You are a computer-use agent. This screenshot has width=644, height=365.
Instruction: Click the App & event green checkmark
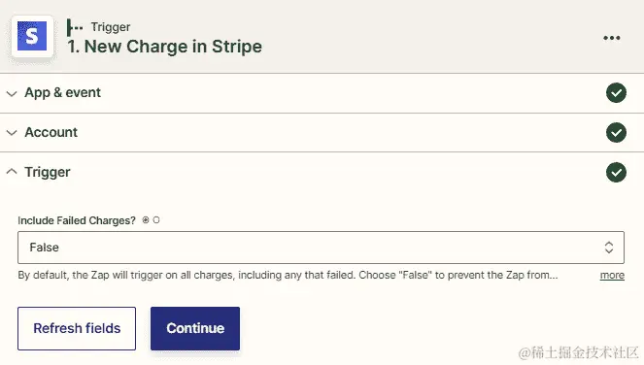[616, 93]
